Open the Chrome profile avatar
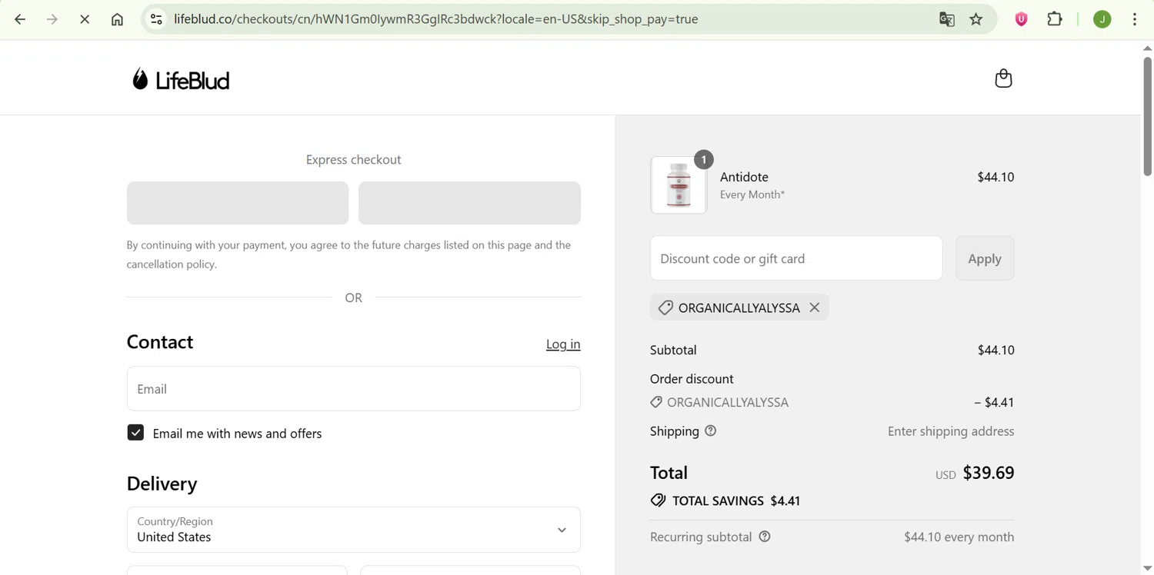Viewport: 1154px width, 575px height. [1102, 19]
